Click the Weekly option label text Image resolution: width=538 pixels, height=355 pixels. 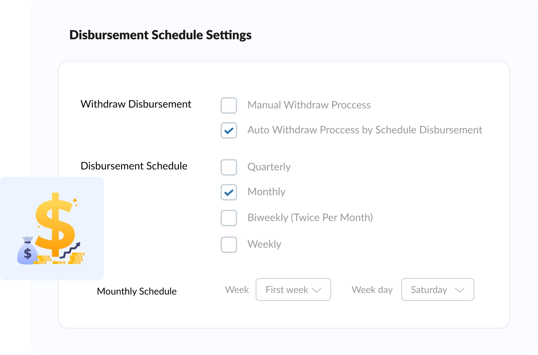coord(264,244)
